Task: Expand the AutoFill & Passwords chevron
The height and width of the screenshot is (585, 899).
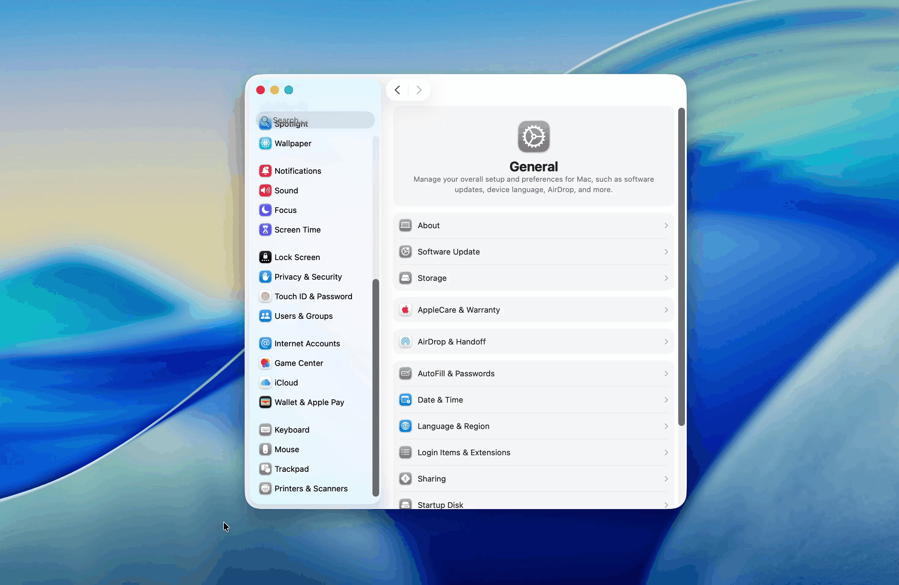Action: click(x=666, y=374)
